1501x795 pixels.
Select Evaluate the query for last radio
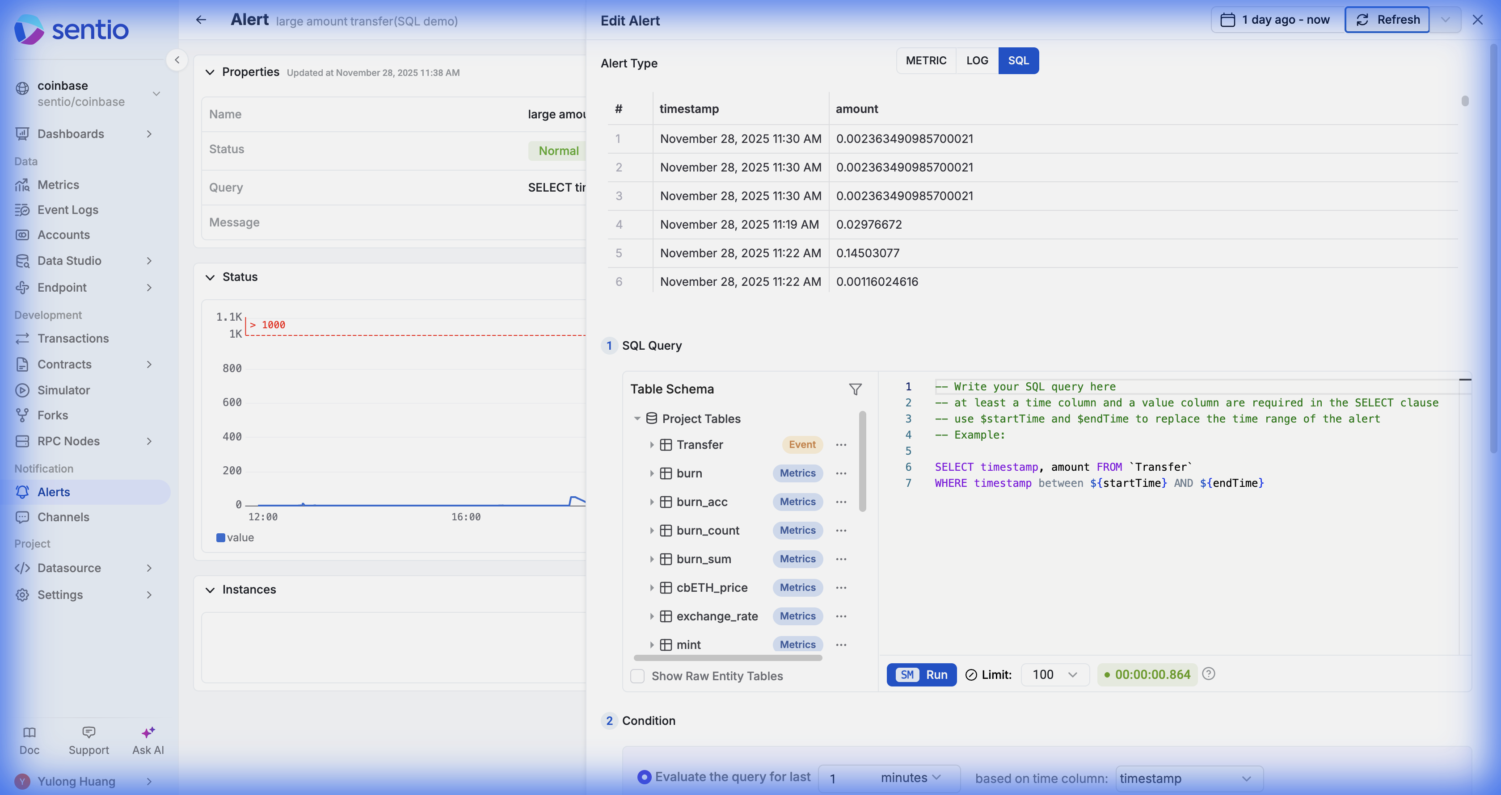(x=644, y=777)
